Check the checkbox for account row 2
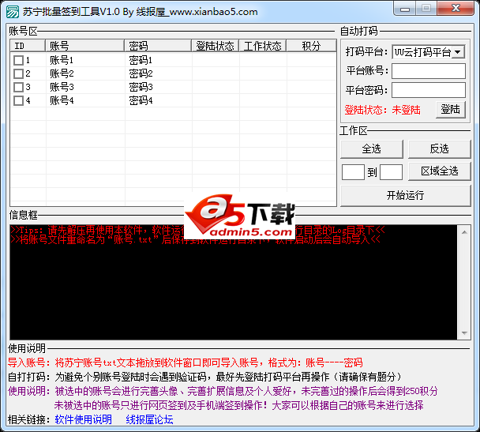 [18, 73]
